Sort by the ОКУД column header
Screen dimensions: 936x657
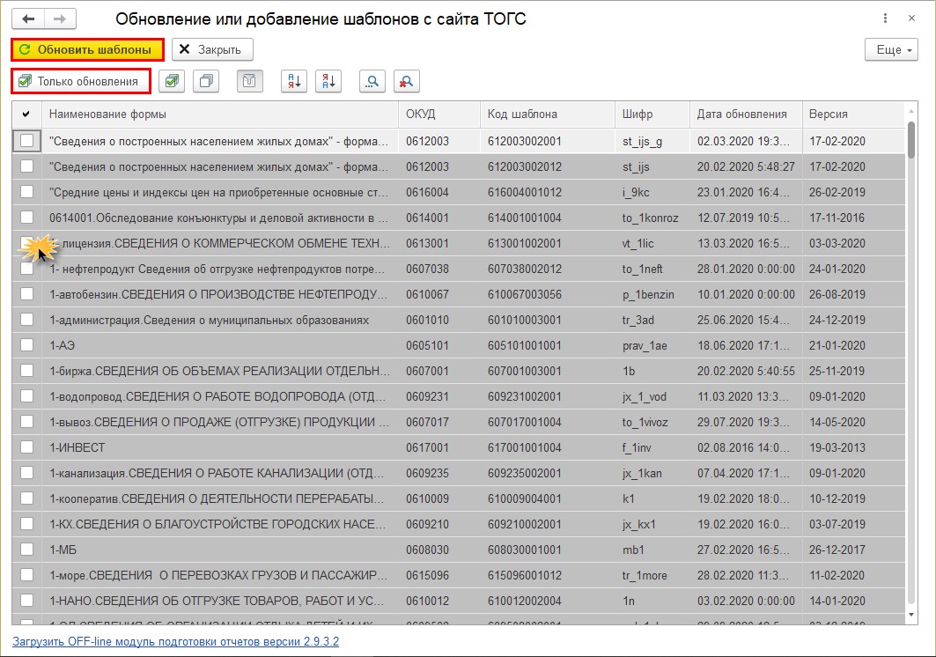pyautogui.click(x=439, y=114)
